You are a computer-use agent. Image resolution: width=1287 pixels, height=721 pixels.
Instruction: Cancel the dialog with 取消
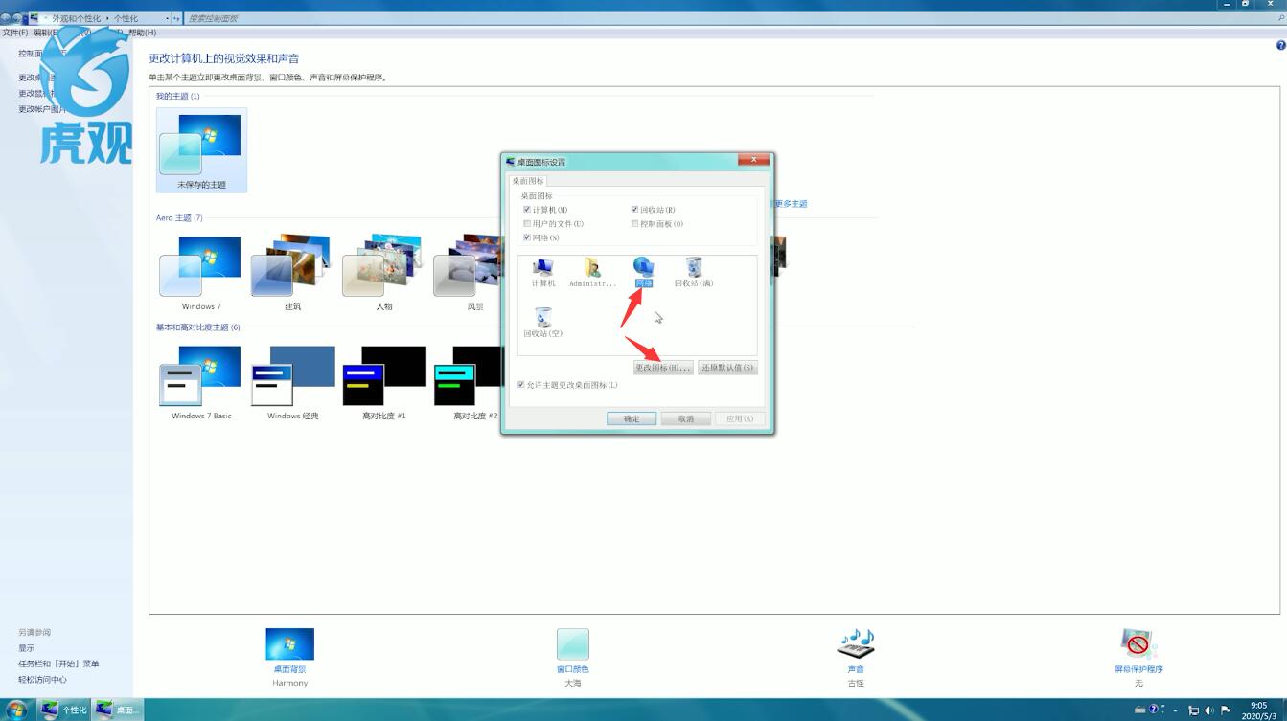(x=685, y=418)
